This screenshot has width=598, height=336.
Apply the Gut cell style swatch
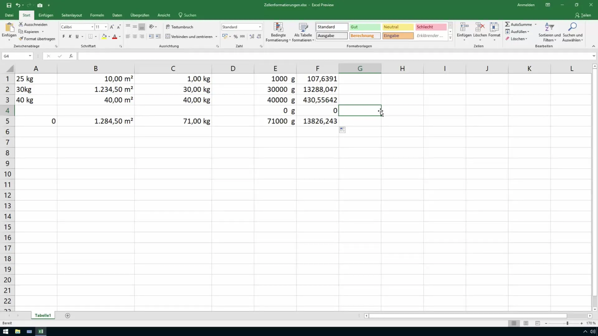pyautogui.click(x=365, y=27)
